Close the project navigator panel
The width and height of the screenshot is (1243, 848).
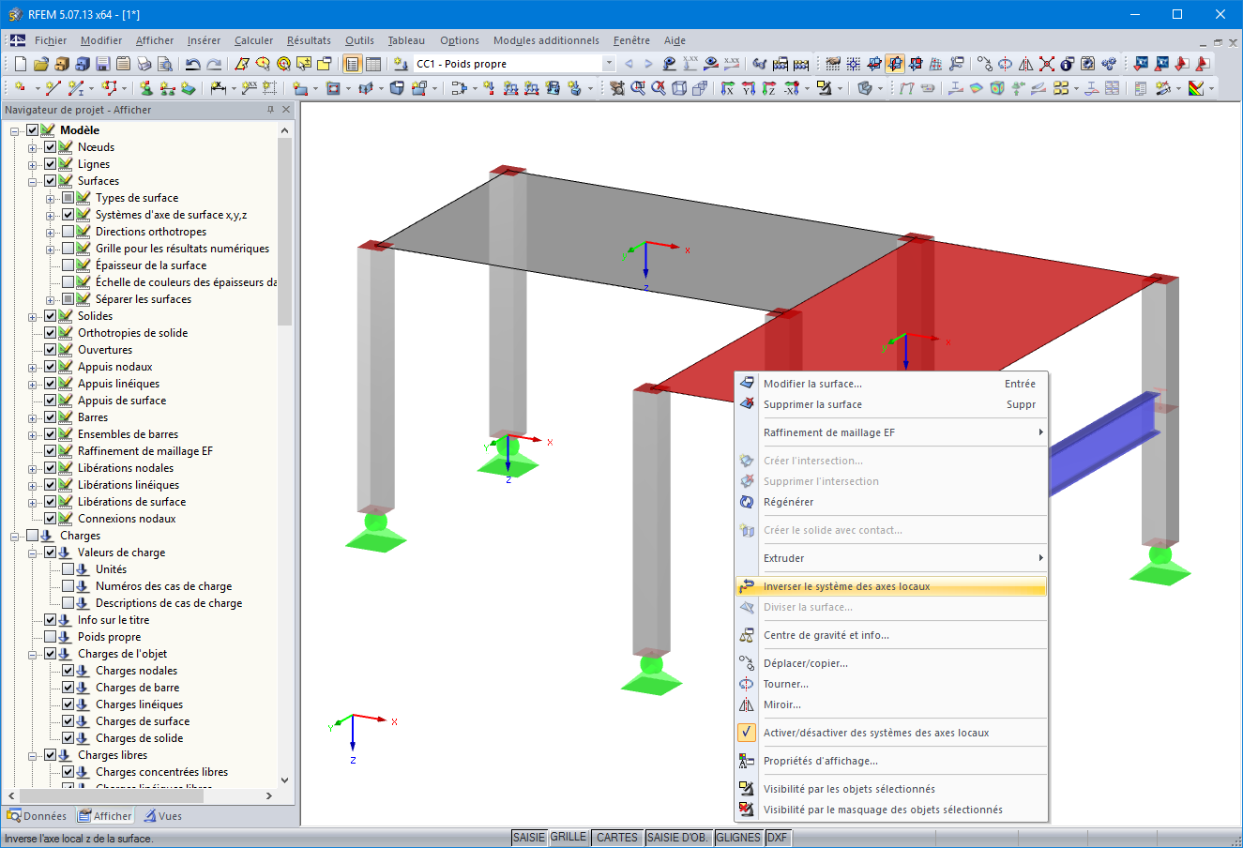286,110
